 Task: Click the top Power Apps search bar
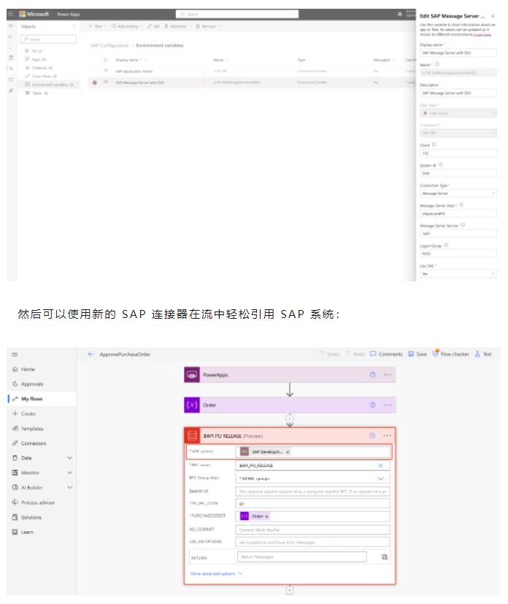237,15
